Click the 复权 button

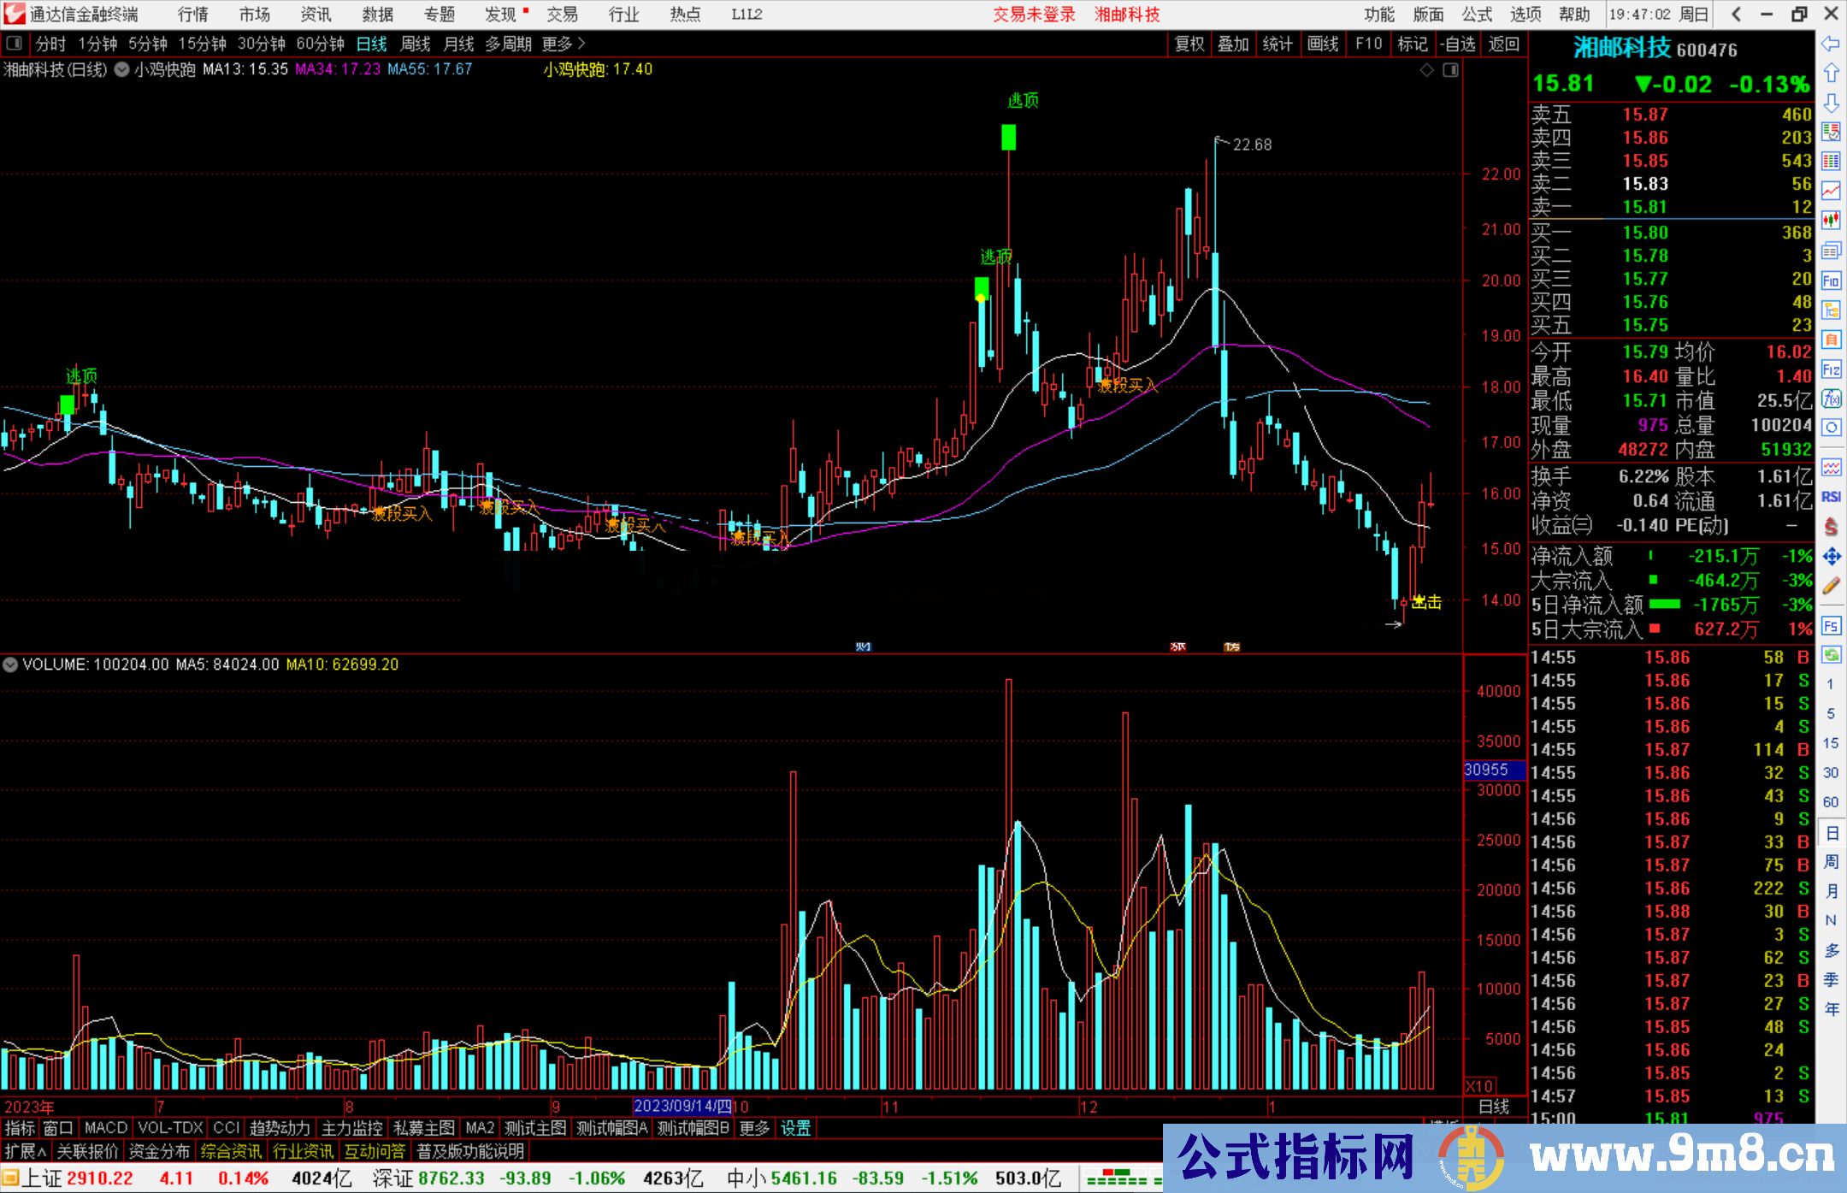(x=1189, y=44)
